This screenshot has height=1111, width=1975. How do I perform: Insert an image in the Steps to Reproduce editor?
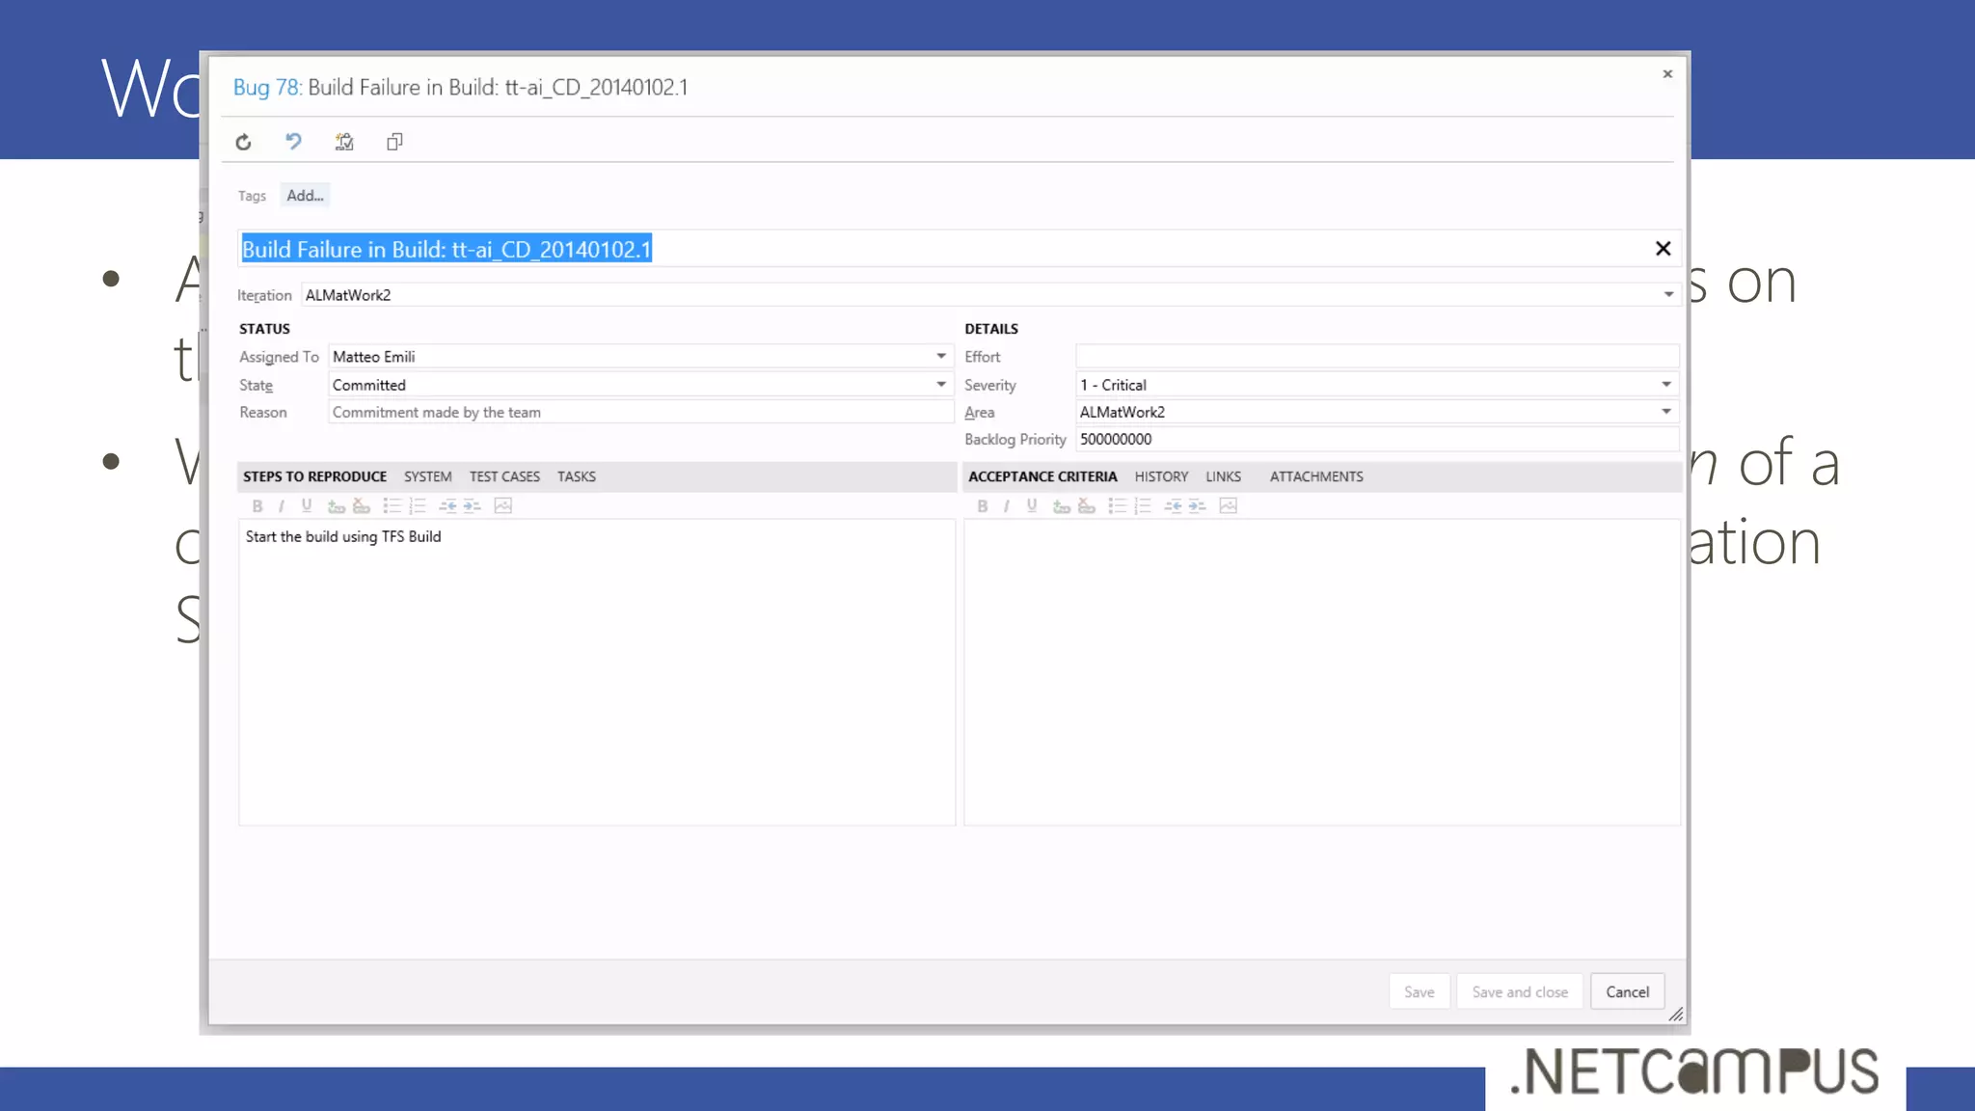click(x=502, y=505)
